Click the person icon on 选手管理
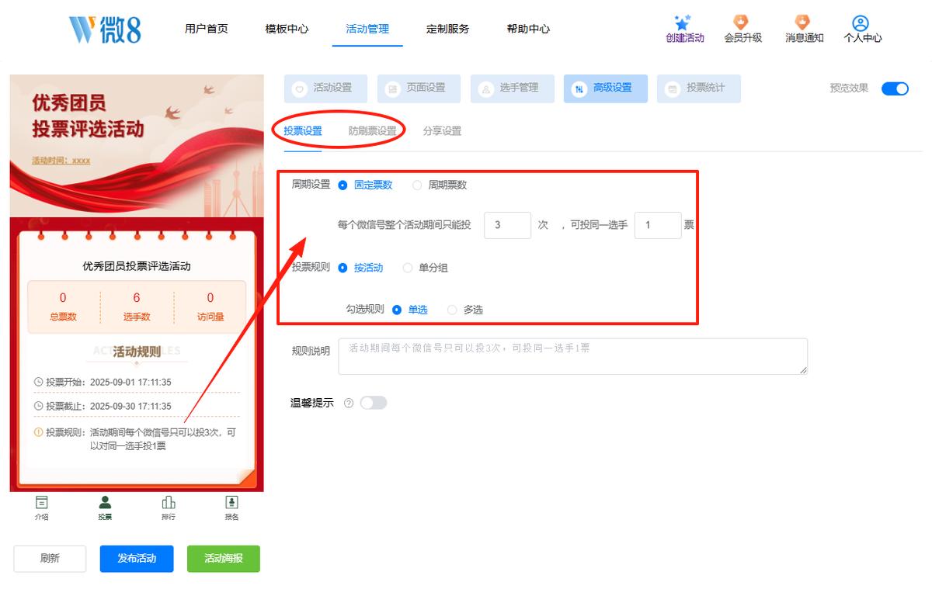Image resolution: width=932 pixels, height=589 pixels. [485, 89]
